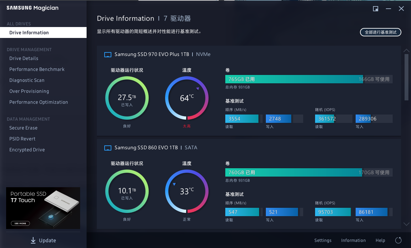Click SEE MORE on T7 Touch ad

pyautogui.click(x=20, y=223)
